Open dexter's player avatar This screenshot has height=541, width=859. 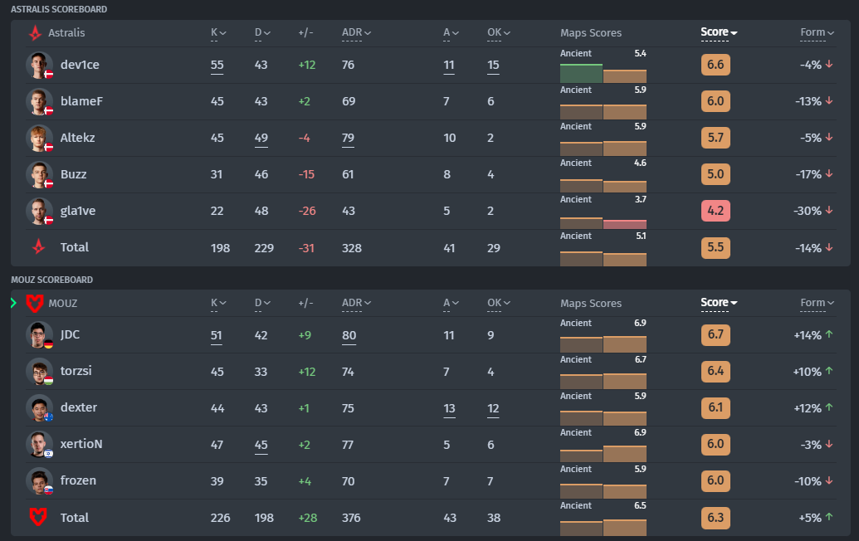pyautogui.click(x=40, y=408)
